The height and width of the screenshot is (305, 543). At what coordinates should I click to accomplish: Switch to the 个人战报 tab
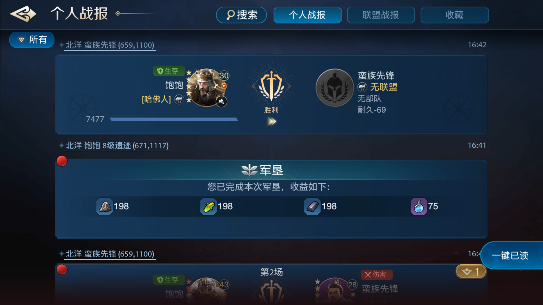[x=307, y=15]
